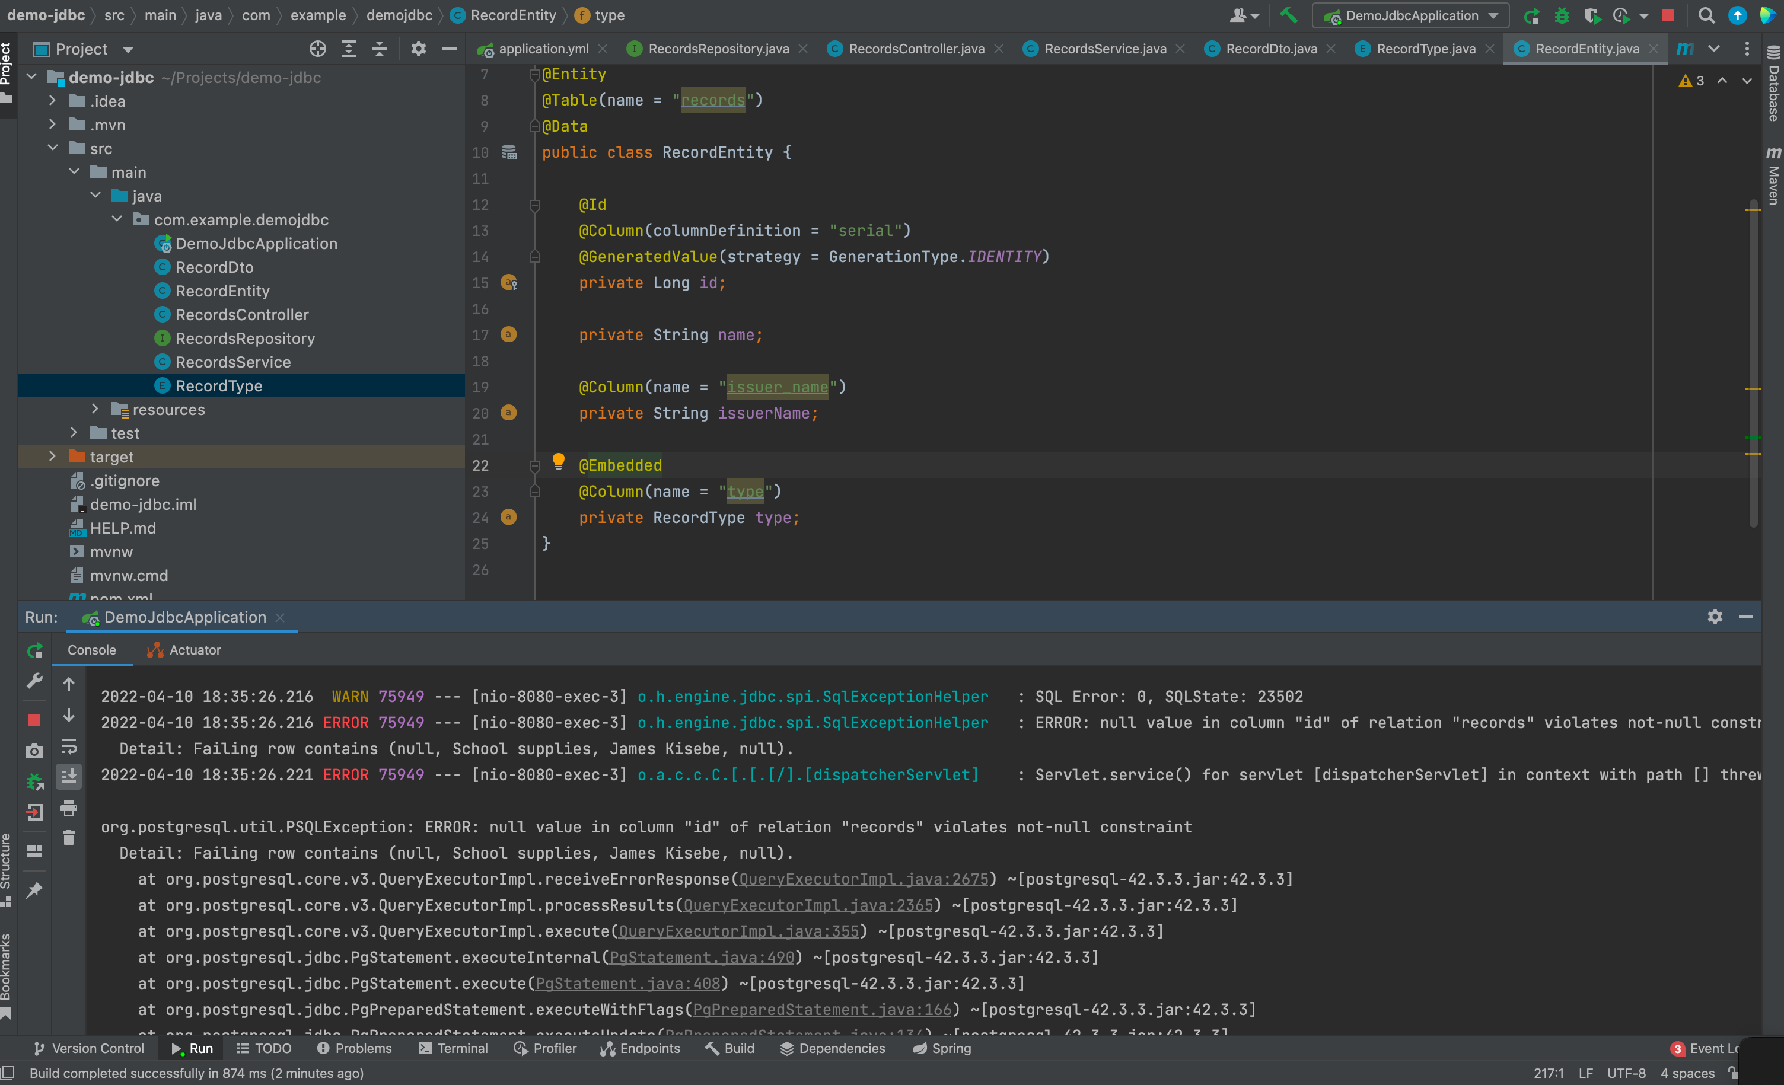This screenshot has width=1784, height=1085.
Task: Click the lightbulb intention icon on line 22
Action: point(558,461)
